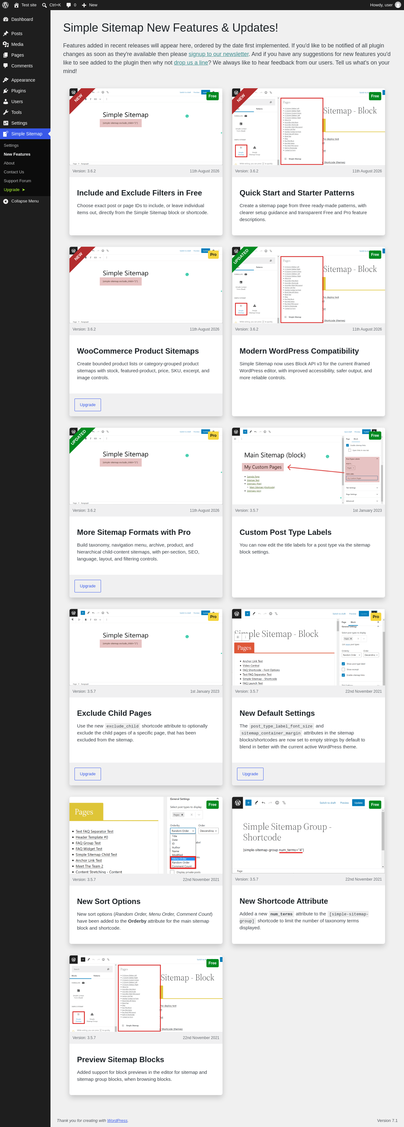Image resolution: width=404 pixels, height=1127 pixels.
Task: Open the Custom Post Type Labels screenshot
Action: coord(308,466)
